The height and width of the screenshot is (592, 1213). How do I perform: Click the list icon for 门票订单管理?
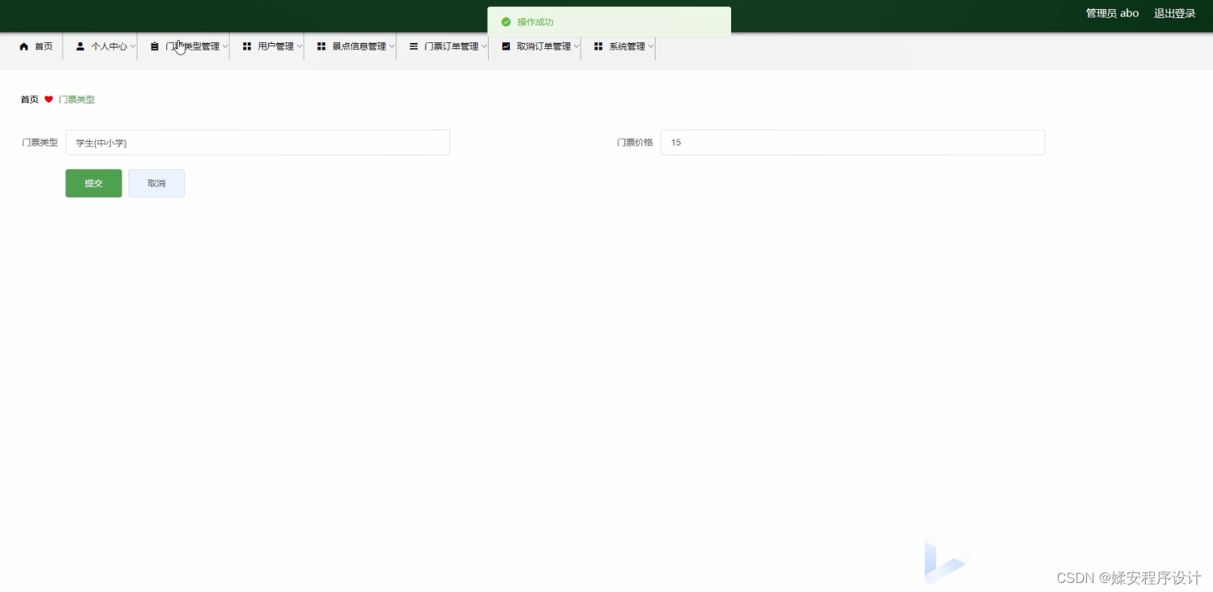pos(413,47)
